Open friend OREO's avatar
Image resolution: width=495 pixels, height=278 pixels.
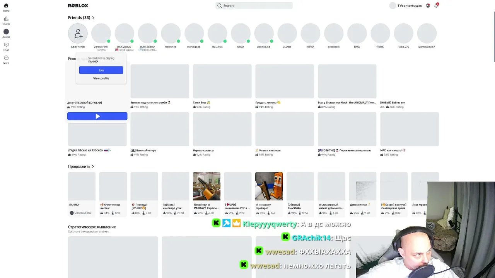click(x=241, y=33)
